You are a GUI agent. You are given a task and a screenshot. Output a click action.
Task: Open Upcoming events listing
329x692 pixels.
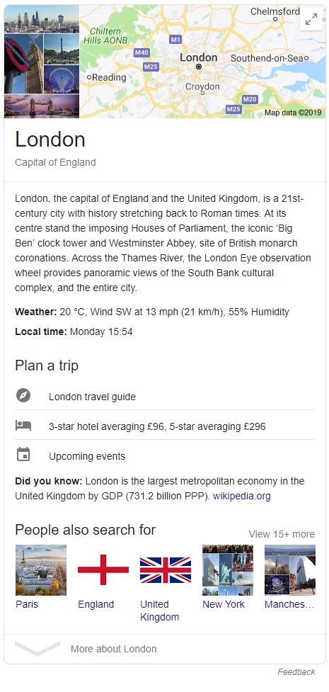[87, 456]
